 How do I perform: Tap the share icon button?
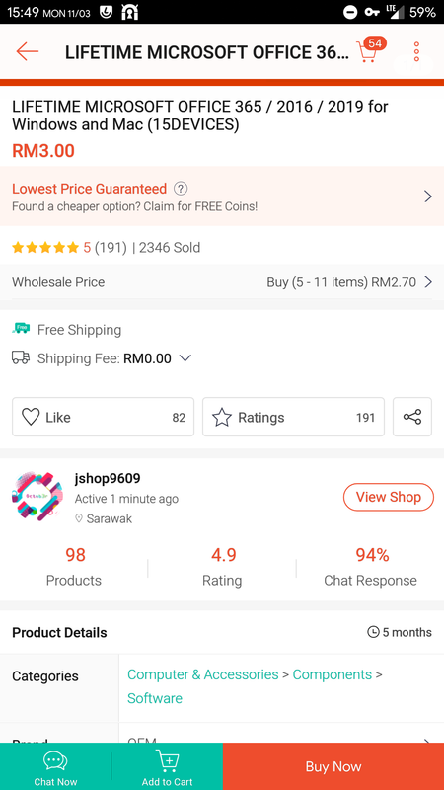412,417
